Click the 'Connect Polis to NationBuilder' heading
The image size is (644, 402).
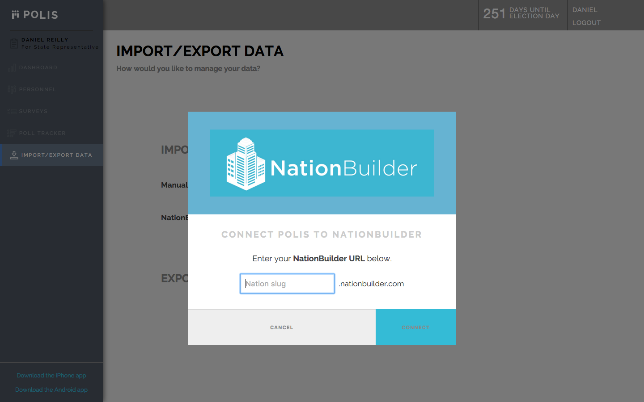[322, 234]
